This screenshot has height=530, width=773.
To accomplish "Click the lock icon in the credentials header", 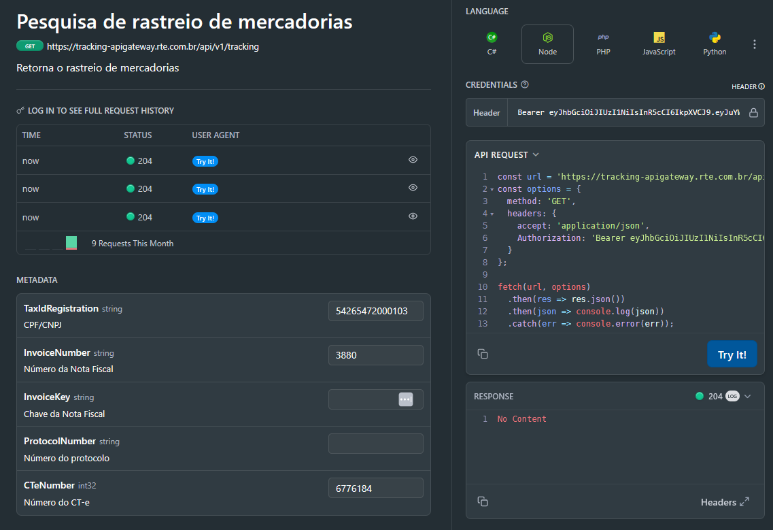I will coord(753,113).
